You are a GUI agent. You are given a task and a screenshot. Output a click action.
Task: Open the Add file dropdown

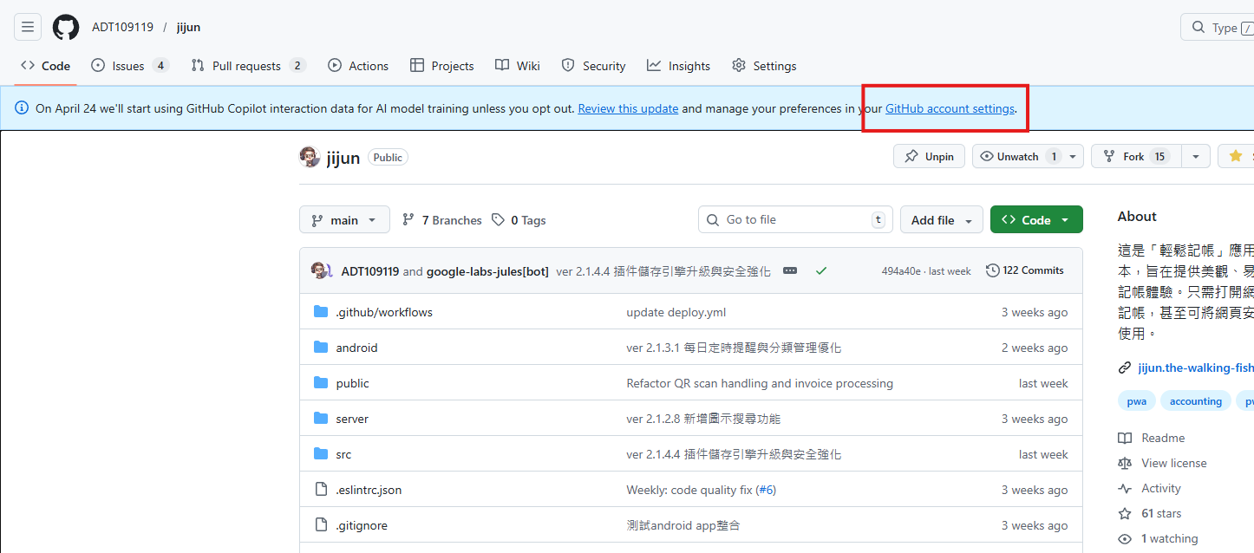point(942,220)
